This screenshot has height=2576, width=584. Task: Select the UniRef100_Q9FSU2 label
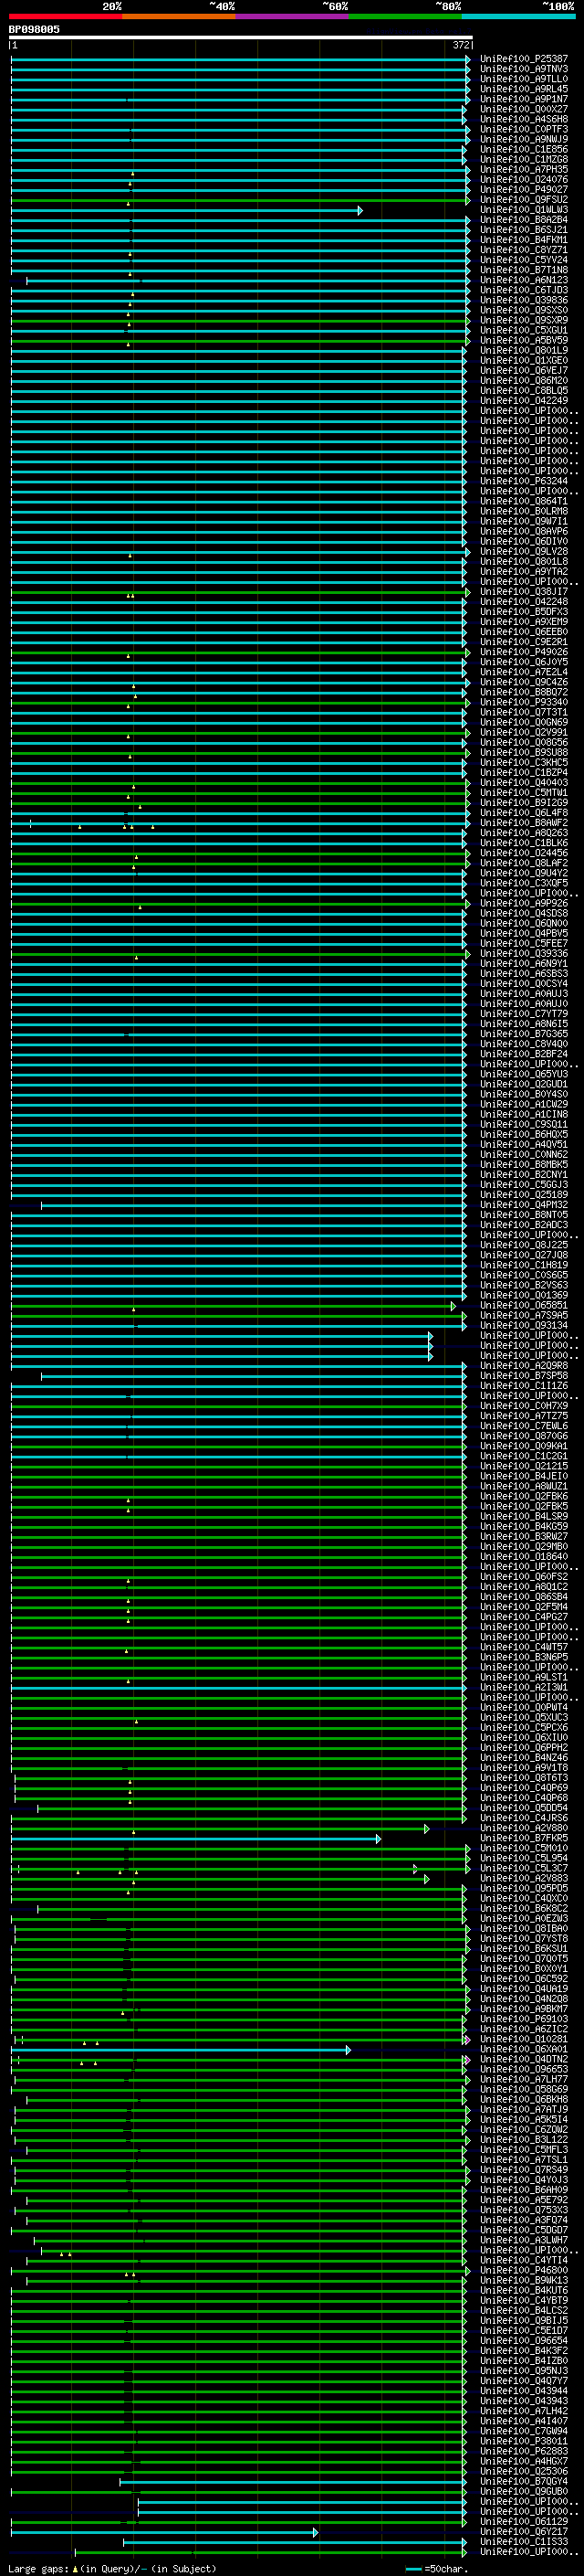[x=524, y=200]
